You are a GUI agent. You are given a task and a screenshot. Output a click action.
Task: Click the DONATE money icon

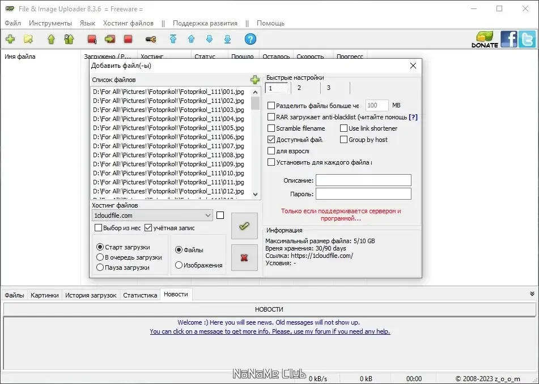(485, 39)
